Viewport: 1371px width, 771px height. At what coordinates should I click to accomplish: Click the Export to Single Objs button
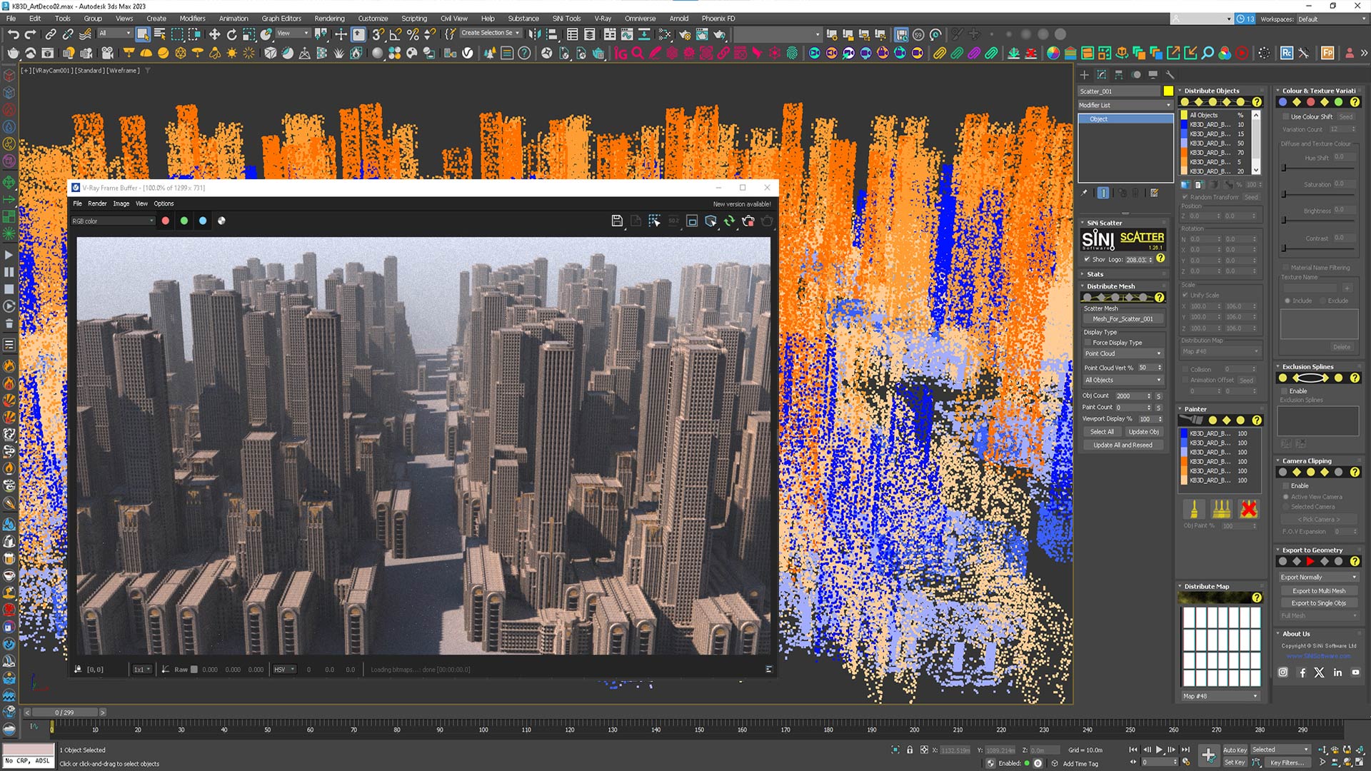pos(1318,603)
